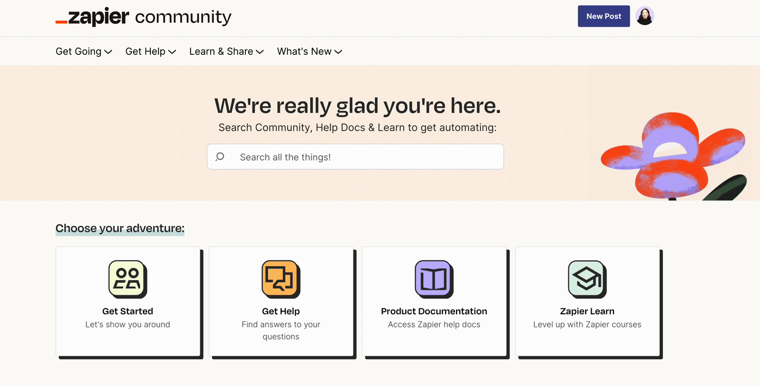Screen dimensions: 760x386
Task: Click the New Post button
Action: pyautogui.click(x=604, y=16)
